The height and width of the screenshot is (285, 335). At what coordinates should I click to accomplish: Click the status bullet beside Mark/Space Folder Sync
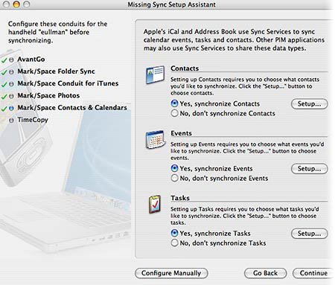[x=11, y=71]
